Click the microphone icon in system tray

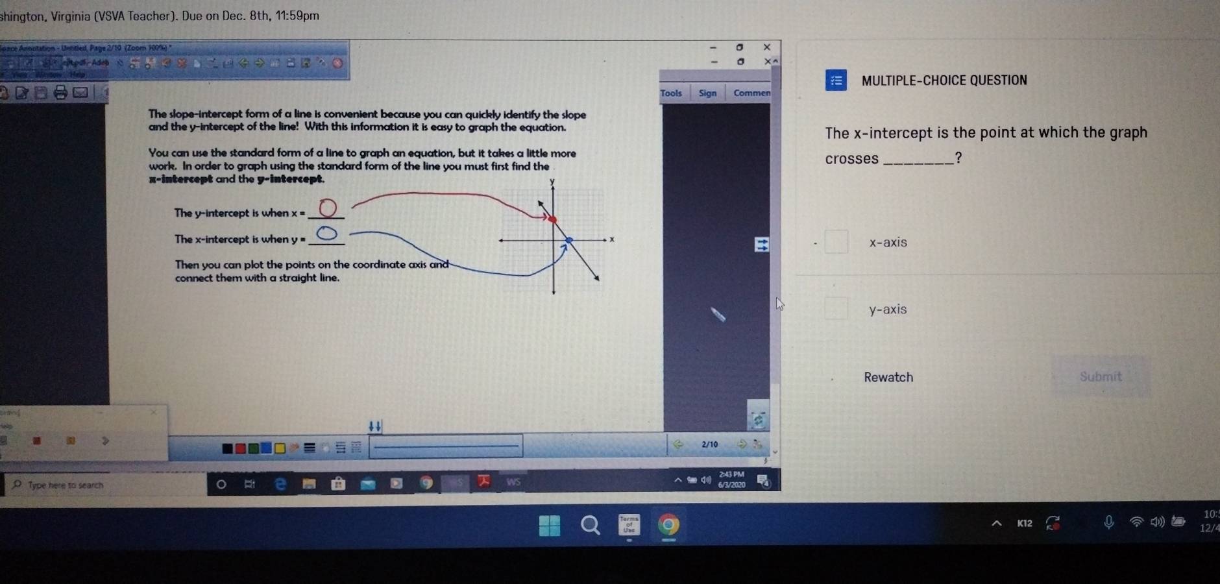point(1109,522)
